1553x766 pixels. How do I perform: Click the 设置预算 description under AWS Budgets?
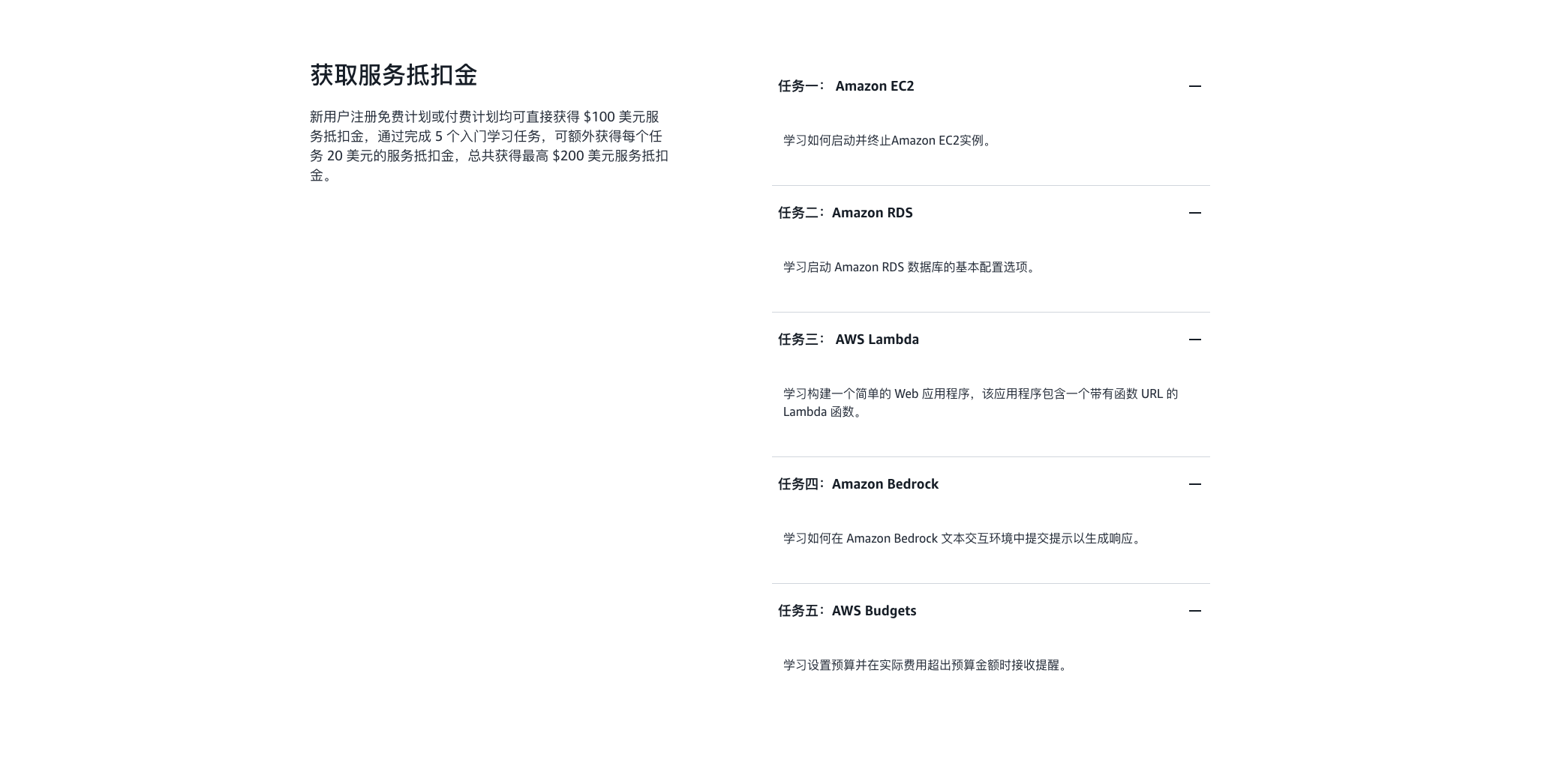click(926, 665)
